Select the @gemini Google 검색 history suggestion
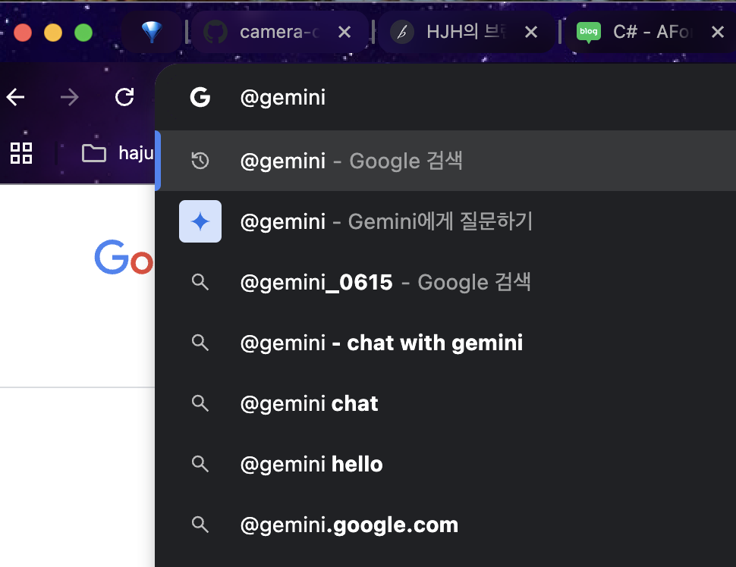Image resolution: width=736 pixels, height=567 pixels. tap(445, 161)
